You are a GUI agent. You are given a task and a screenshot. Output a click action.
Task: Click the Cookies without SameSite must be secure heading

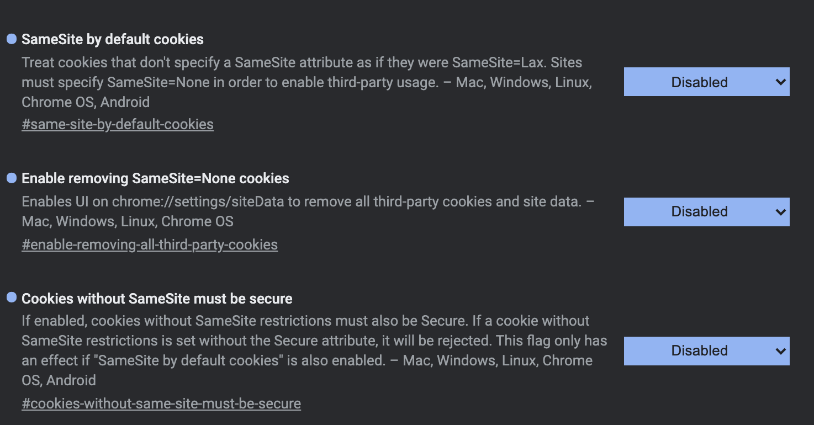[156, 298]
